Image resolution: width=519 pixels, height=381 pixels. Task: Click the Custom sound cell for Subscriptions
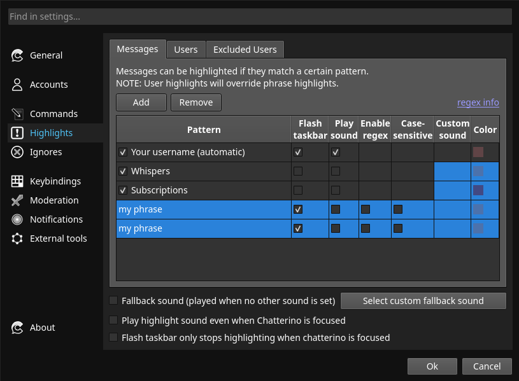tap(453, 191)
